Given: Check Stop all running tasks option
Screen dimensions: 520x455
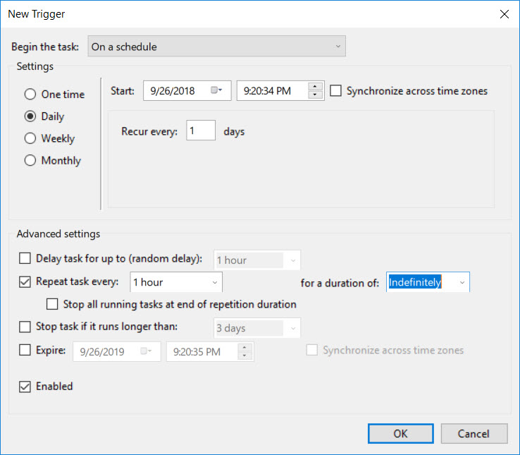Looking at the screenshot, I should coord(52,305).
